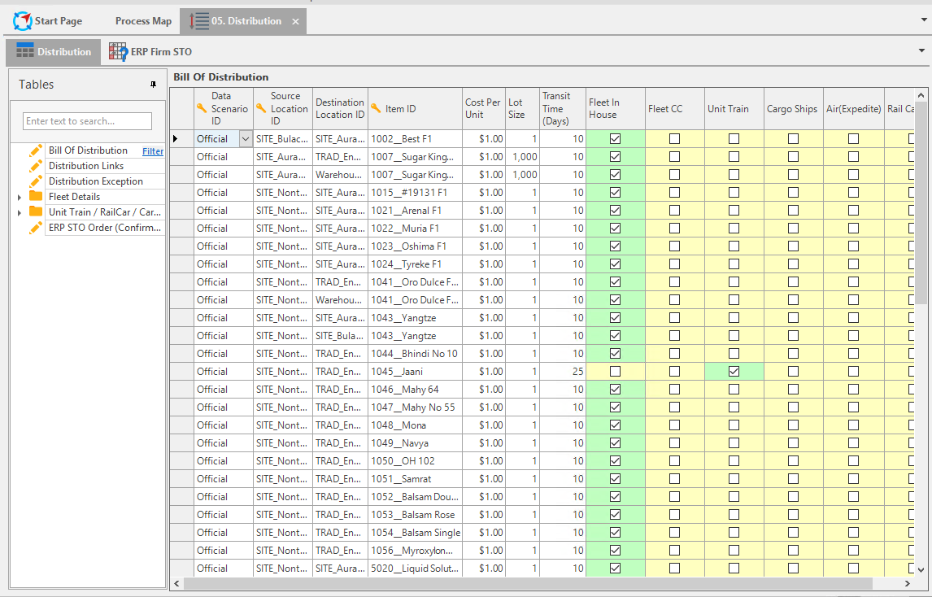Screen dimensions: 932x597
Task: Switch to the Start Page tab
Action: [x=47, y=21]
